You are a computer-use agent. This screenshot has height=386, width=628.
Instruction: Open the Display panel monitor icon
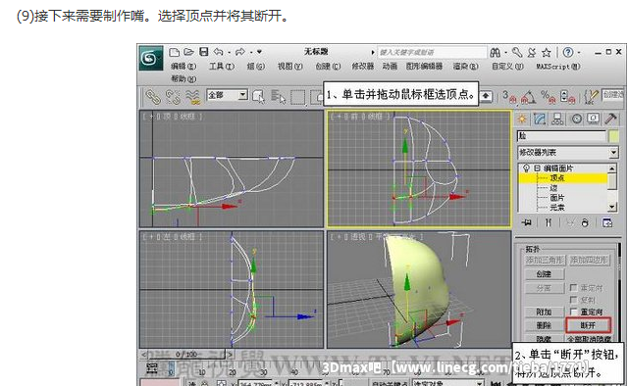click(x=593, y=119)
